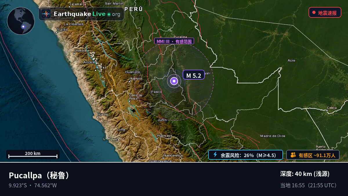This screenshot has width=348, height=196.
Task: Click the Pucallpa（秘鲁）location heading
Action: 40,175
